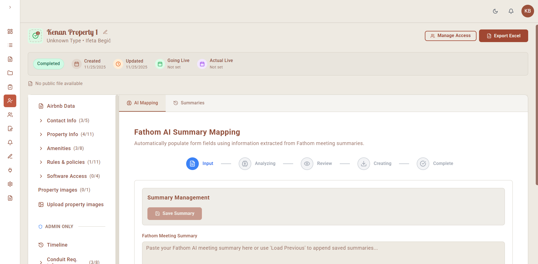Open notifications bell in top bar
The height and width of the screenshot is (264, 538).
[511, 11]
